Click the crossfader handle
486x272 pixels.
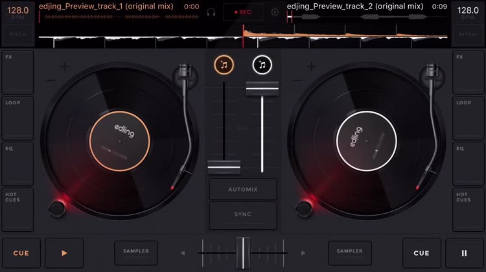[243, 253]
